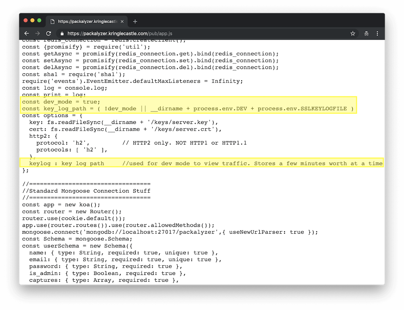This screenshot has width=404, height=310.
Task: Click 'const Schema = mongoose.Schema;' line
Action: point(77,239)
